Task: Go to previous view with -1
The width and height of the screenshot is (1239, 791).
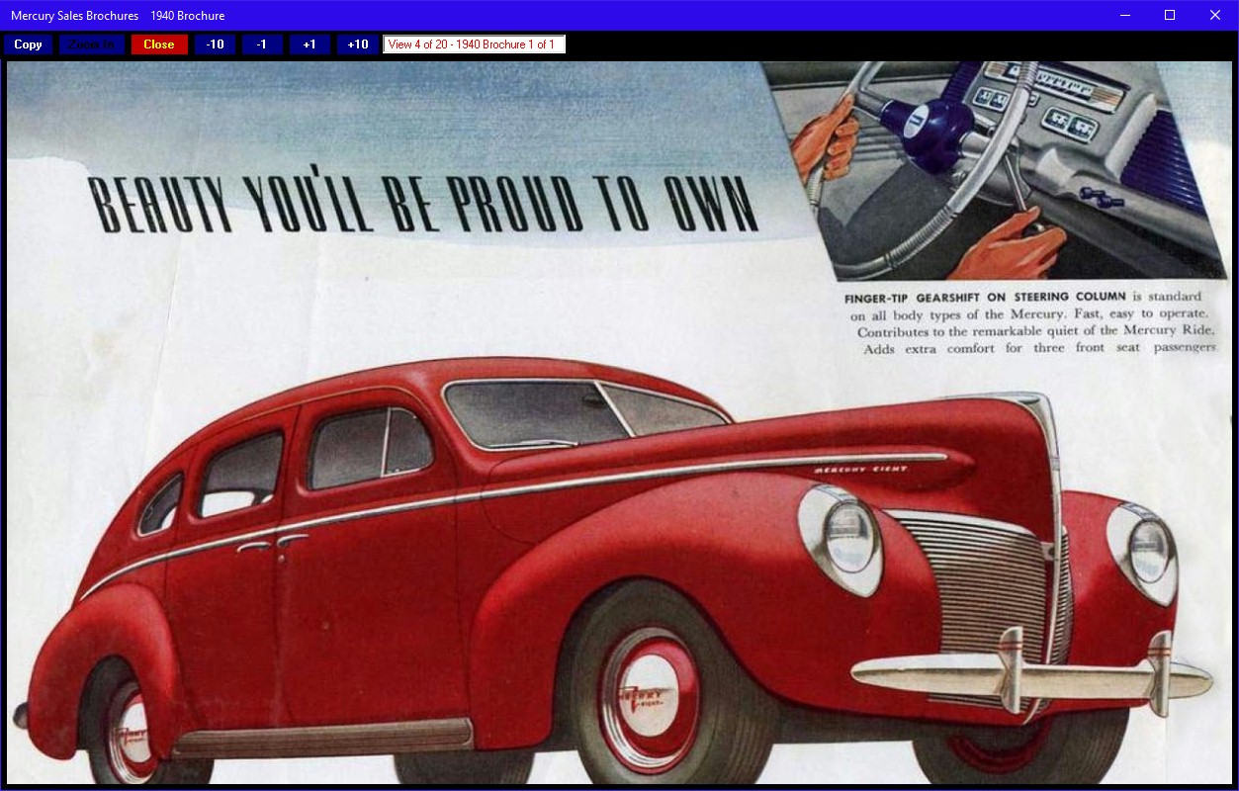Action: tap(262, 44)
